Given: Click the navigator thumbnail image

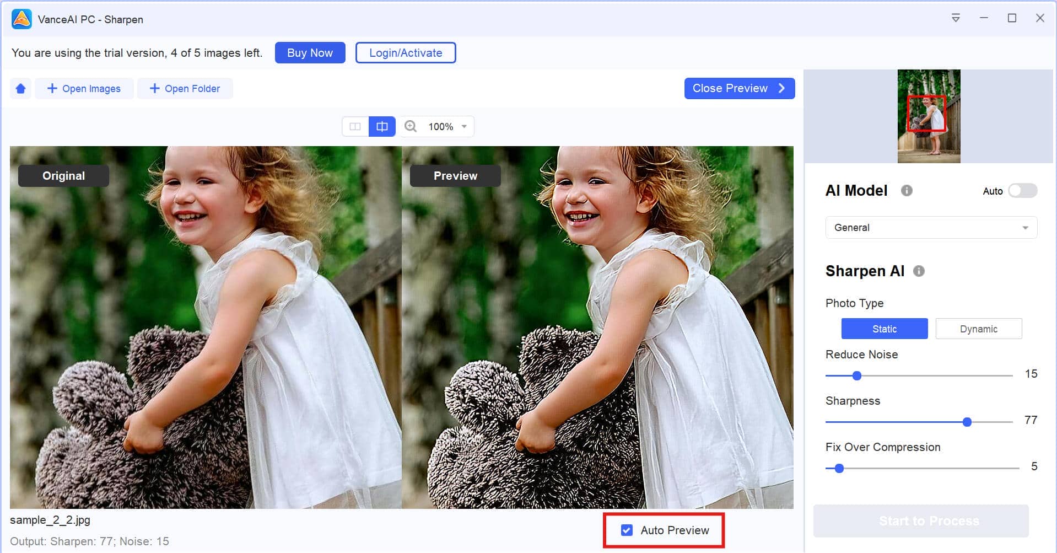Looking at the screenshot, I should click(x=929, y=116).
